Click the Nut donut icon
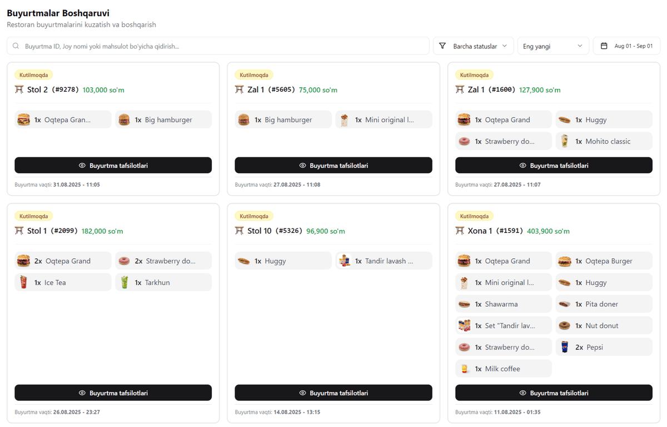Viewport: 667px width, 427px height. 565,326
